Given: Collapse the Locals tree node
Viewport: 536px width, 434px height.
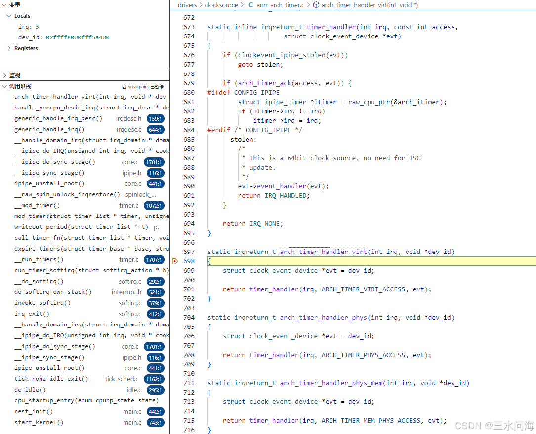Looking at the screenshot, I should coord(9,16).
